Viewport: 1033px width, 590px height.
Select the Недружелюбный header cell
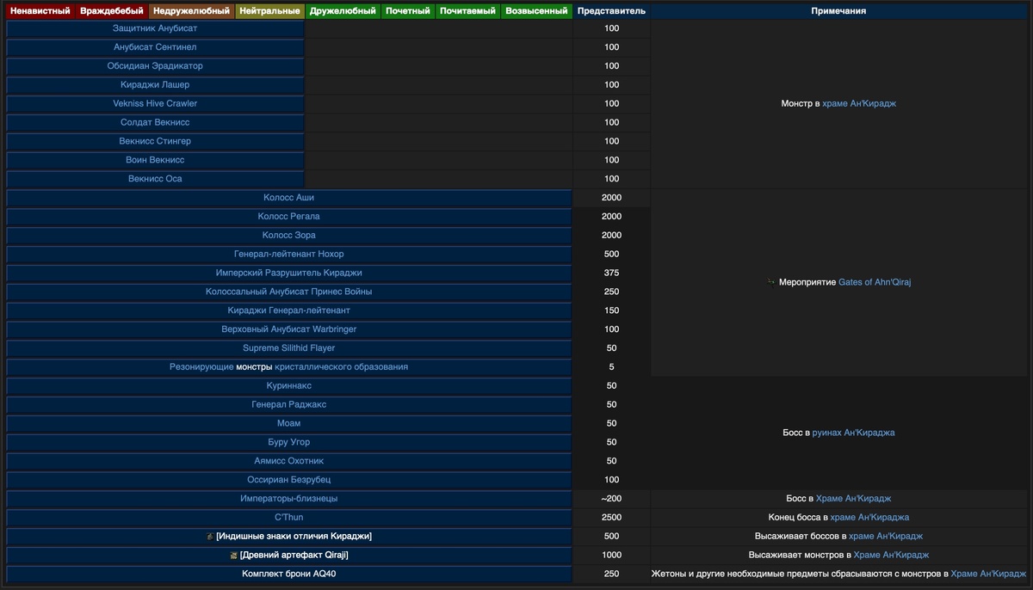192,11
